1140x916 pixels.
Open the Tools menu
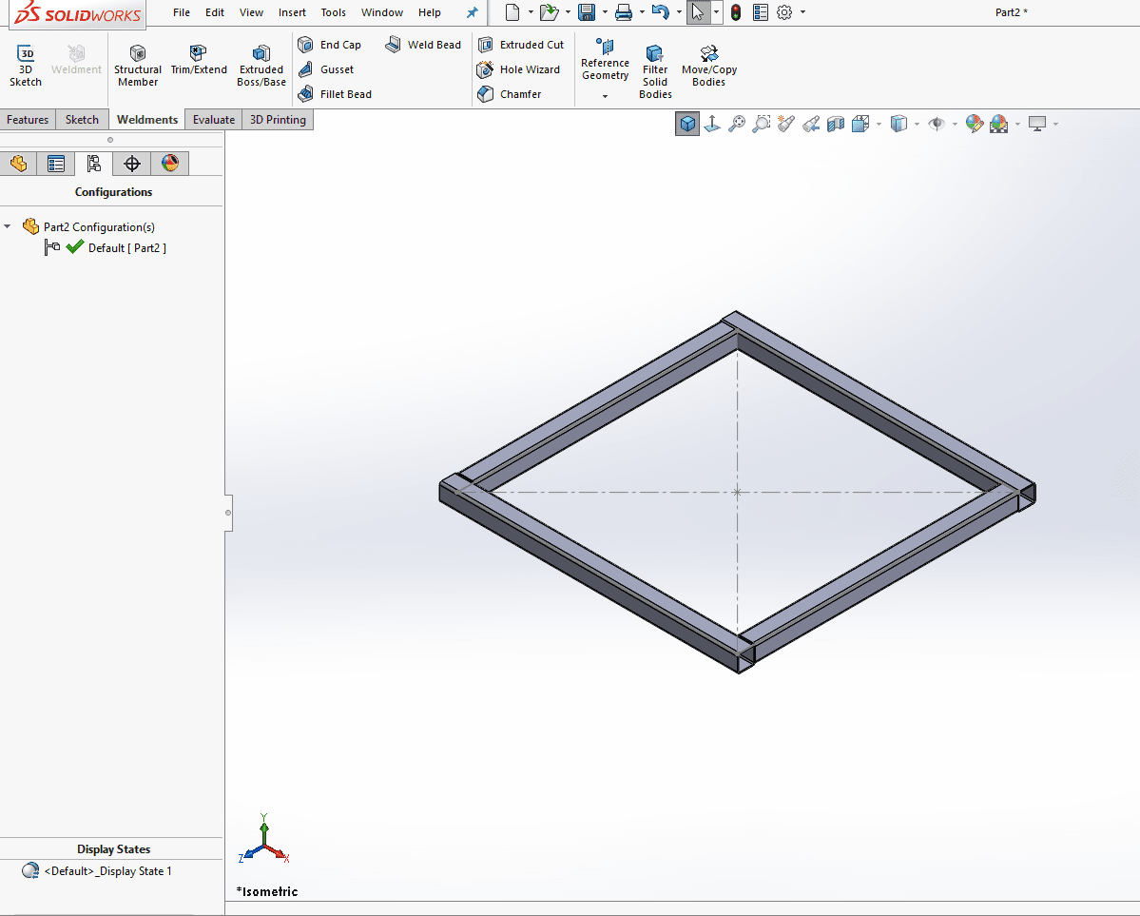coord(334,12)
